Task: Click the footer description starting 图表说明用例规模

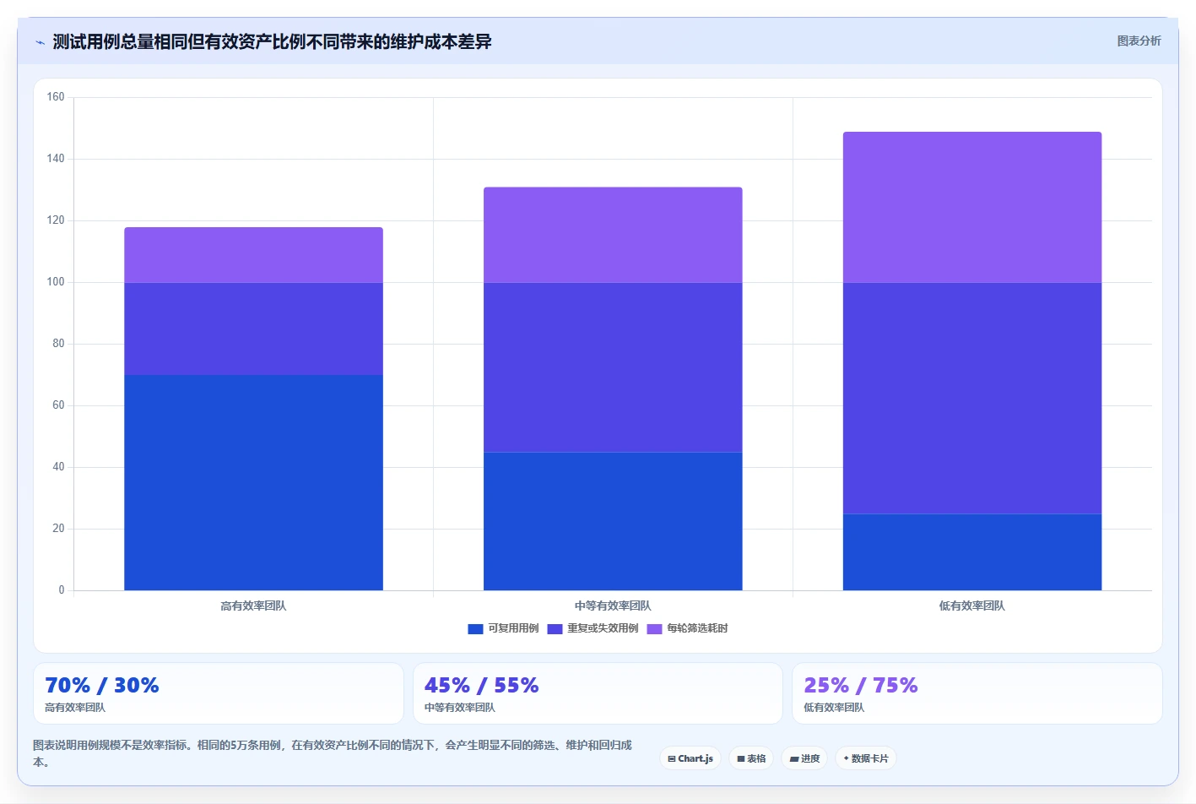Action: pos(333,753)
